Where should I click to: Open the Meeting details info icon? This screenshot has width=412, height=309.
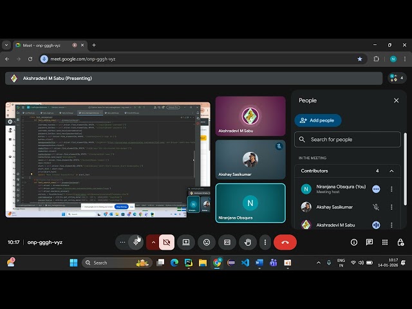pyautogui.click(x=354, y=242)
